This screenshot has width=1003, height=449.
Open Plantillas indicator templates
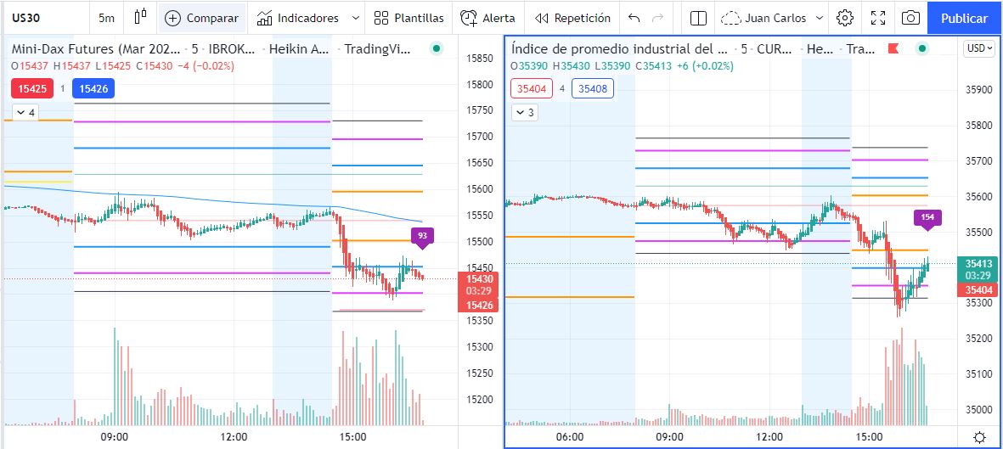click(409, 18)
